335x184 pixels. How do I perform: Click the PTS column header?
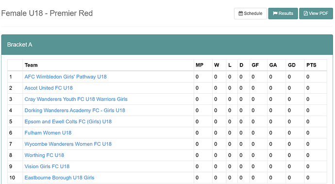311,65
